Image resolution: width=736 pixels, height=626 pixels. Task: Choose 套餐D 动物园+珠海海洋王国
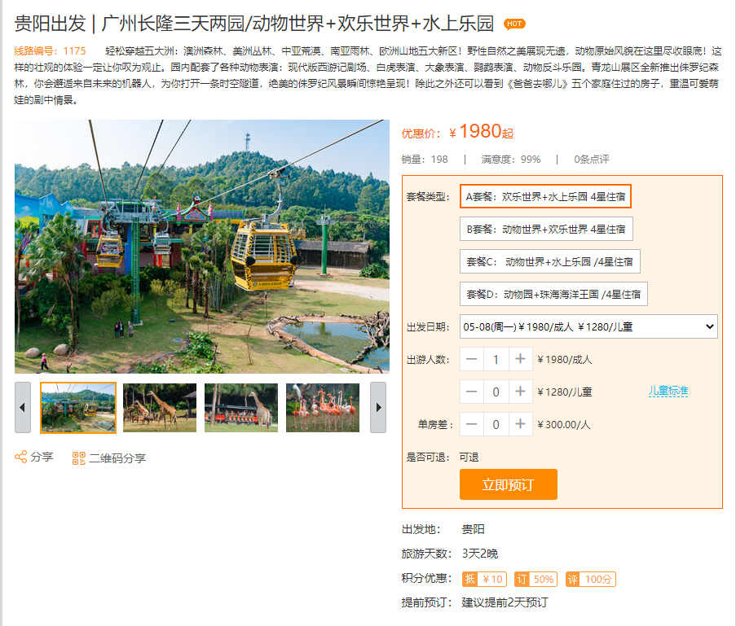pos(554,294)
